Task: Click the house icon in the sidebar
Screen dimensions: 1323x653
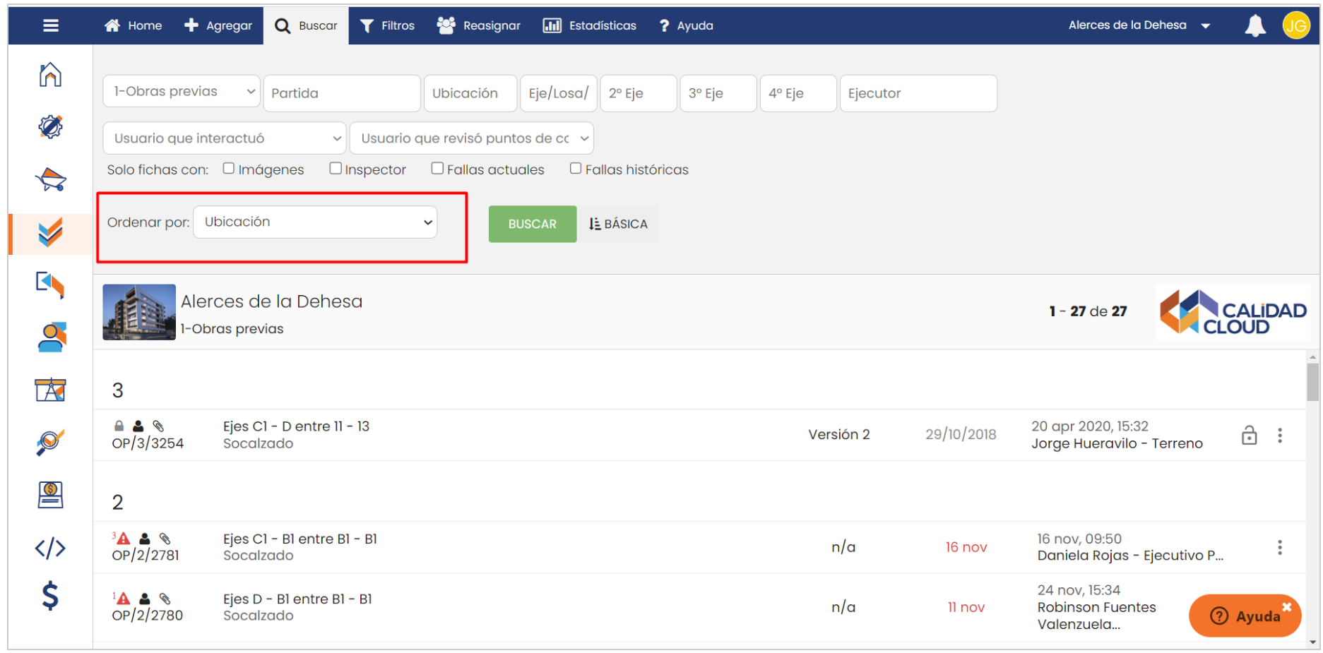Action: click(x=50, y=75)
